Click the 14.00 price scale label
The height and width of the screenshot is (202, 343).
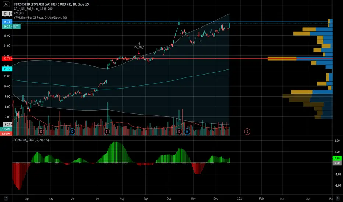(7, 46)
